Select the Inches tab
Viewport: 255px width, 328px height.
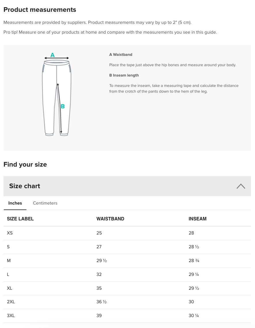(x=15, y=203)
